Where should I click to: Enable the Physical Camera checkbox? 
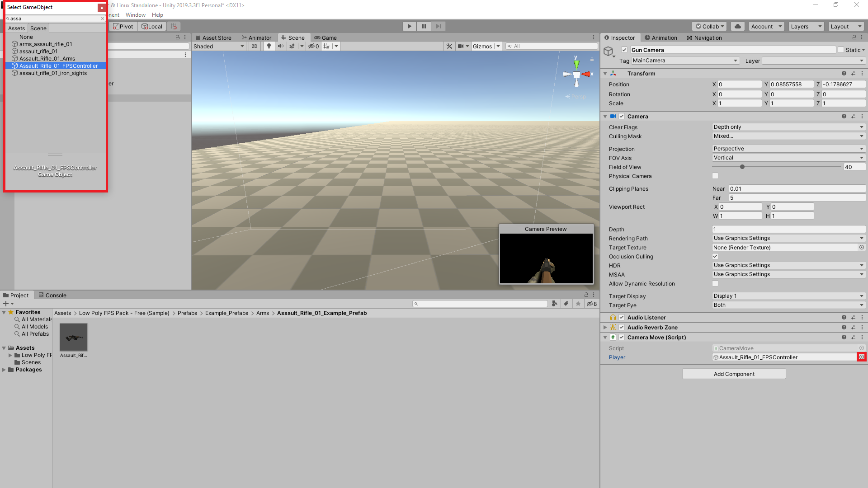[715, 176]
